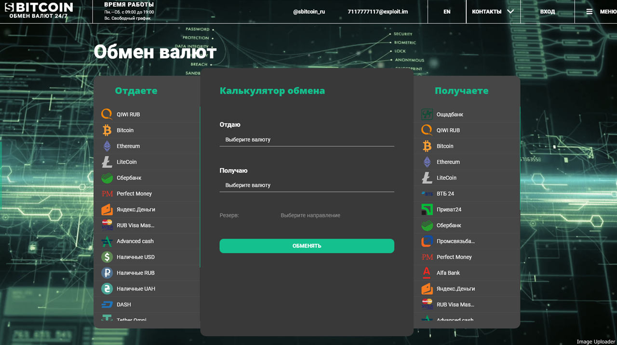Click the Perfect Money icon in Отдаете list
Viewport: 617px width, 345px height.
pyautogui.click(x=107, y=194)
